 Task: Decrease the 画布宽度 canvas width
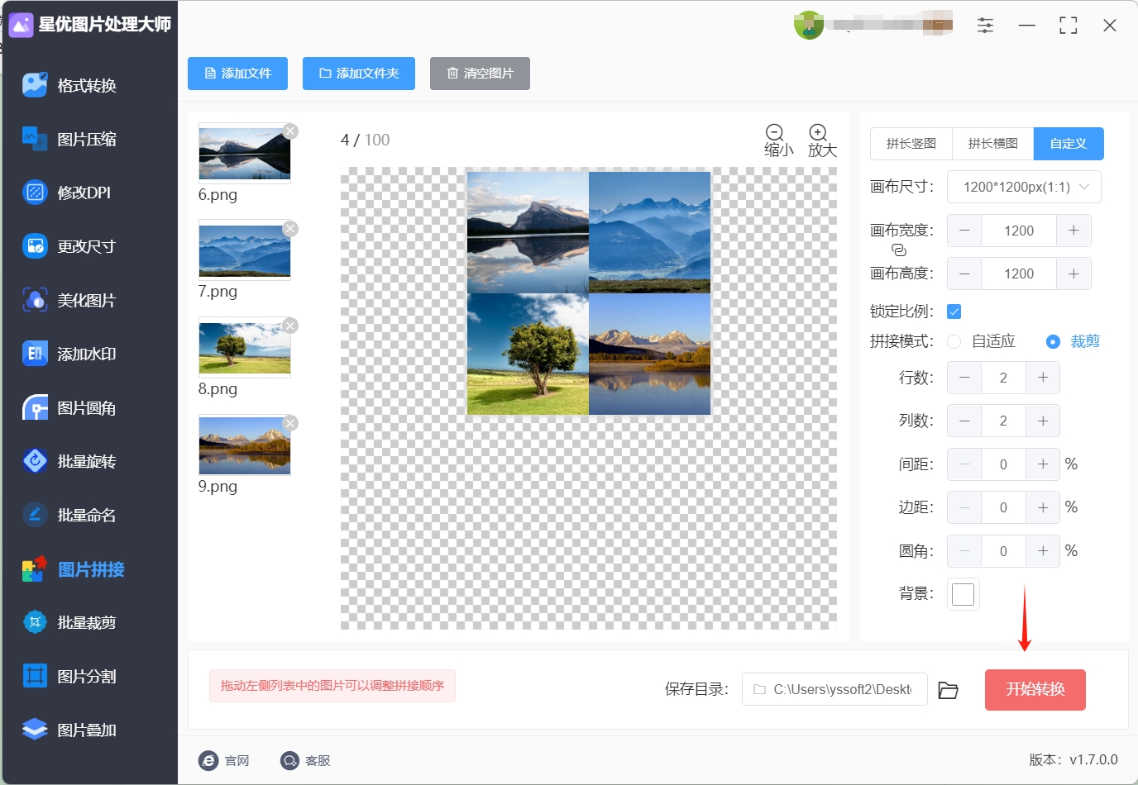[964, 231]
